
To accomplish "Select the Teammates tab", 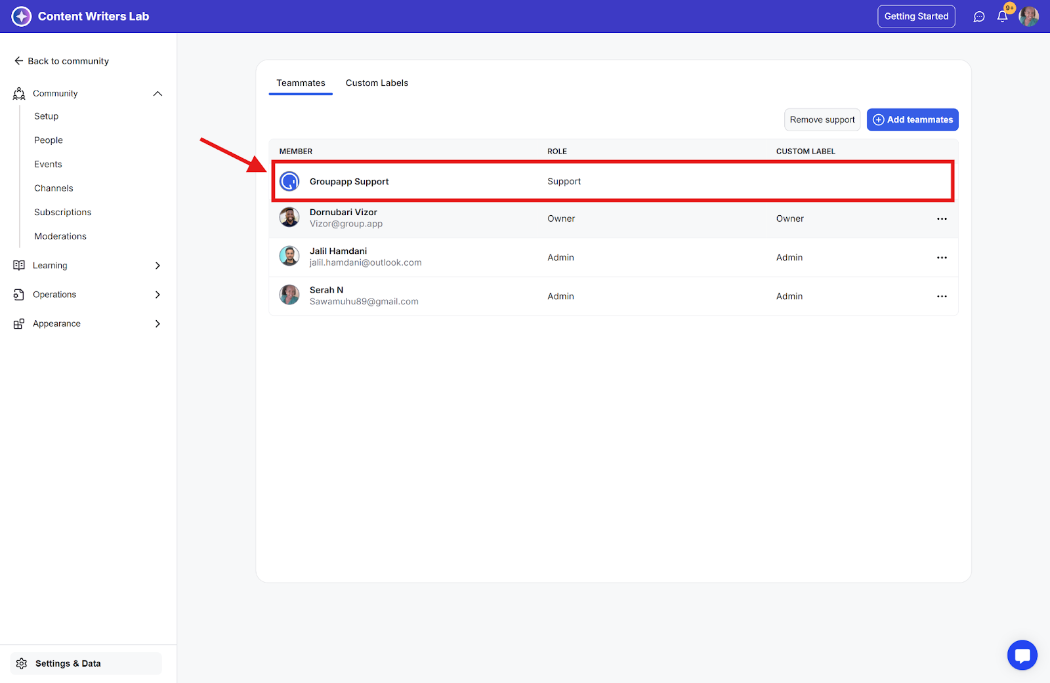I will [301, 83].
